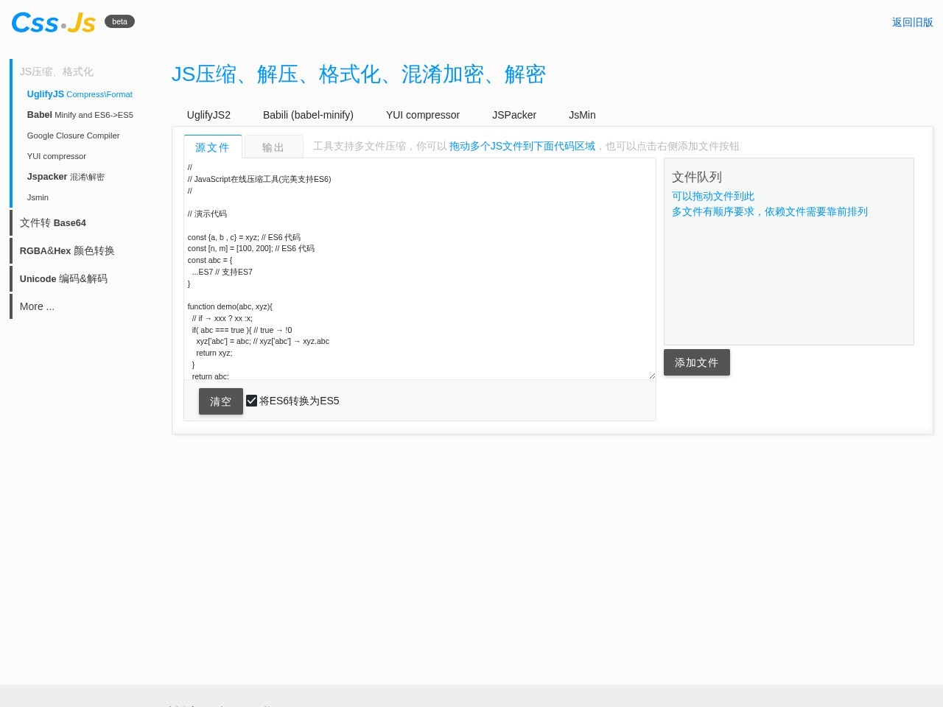Click the 清空 button
943x707 pixels.
click(221, 401)
